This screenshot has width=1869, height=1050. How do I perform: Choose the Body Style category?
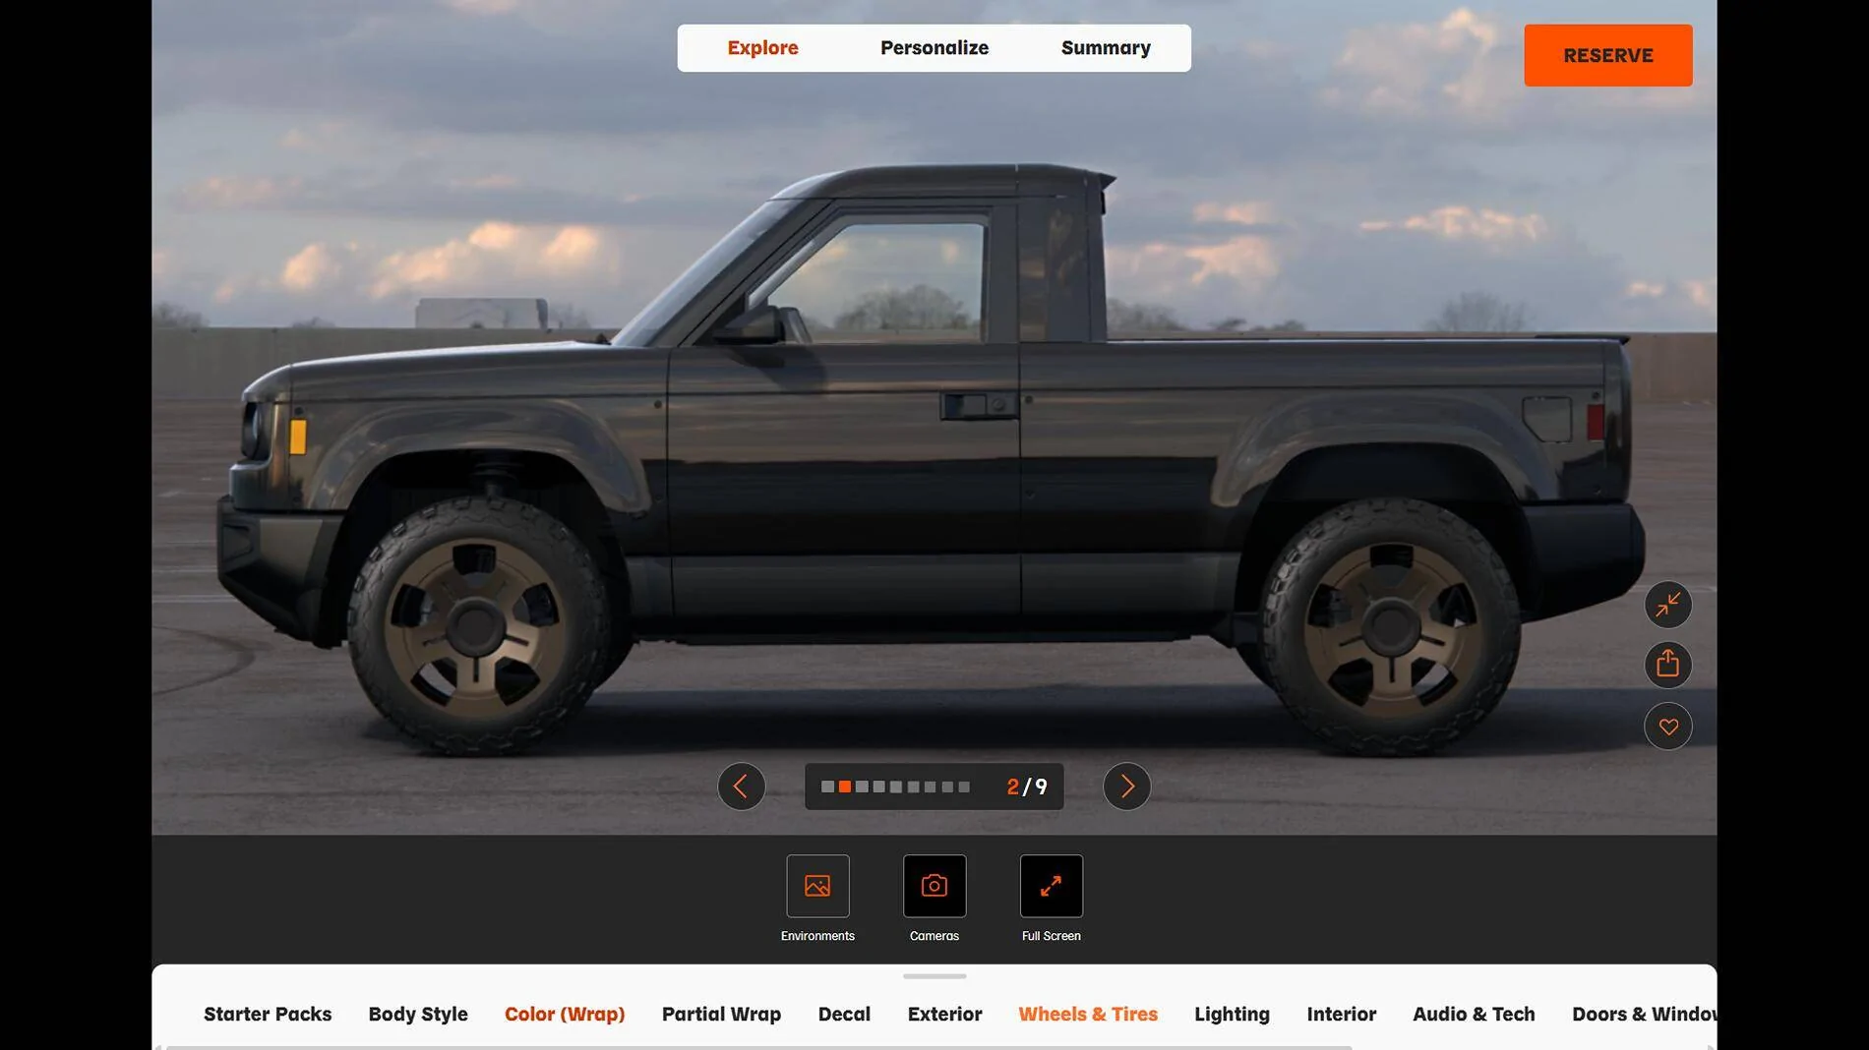[418, 1014]
